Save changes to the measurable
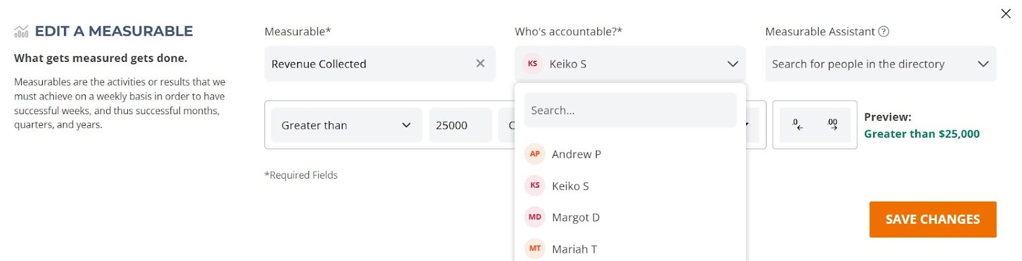Screen dimensions: 1022x261 point(933,220)
